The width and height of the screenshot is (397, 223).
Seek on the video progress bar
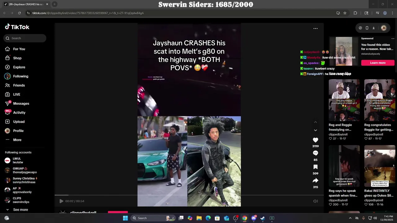[189, 195]
